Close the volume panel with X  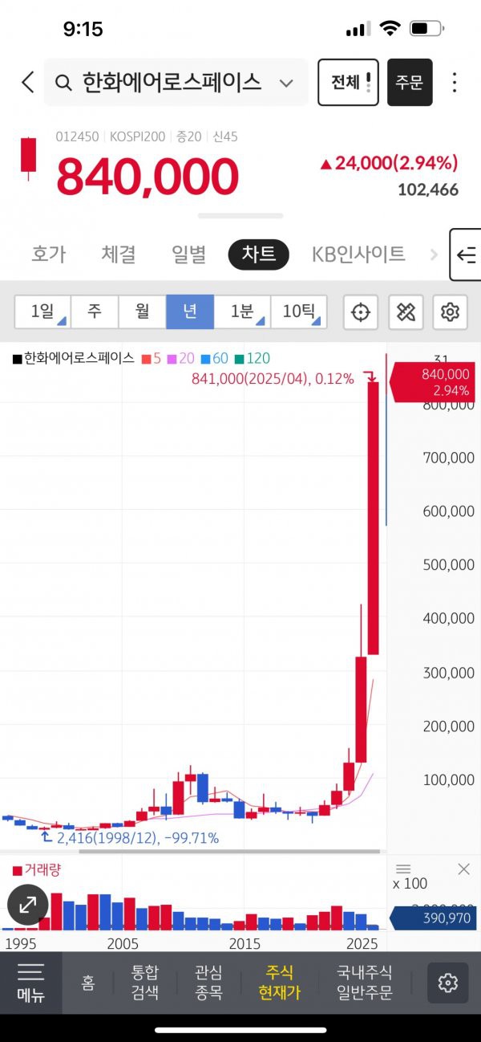tap(463, 869)
